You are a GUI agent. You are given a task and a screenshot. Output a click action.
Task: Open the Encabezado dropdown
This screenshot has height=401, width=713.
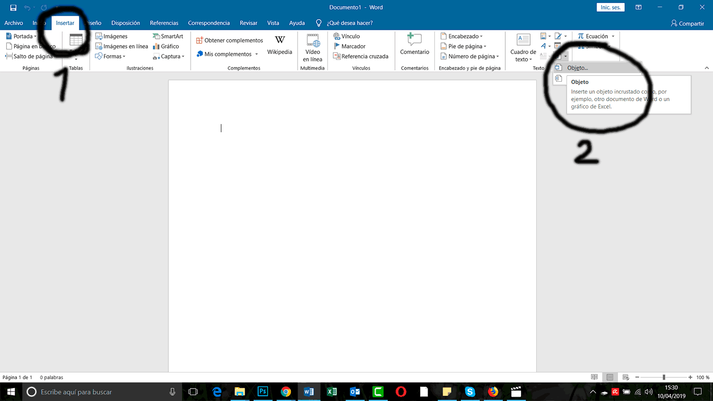461,36
